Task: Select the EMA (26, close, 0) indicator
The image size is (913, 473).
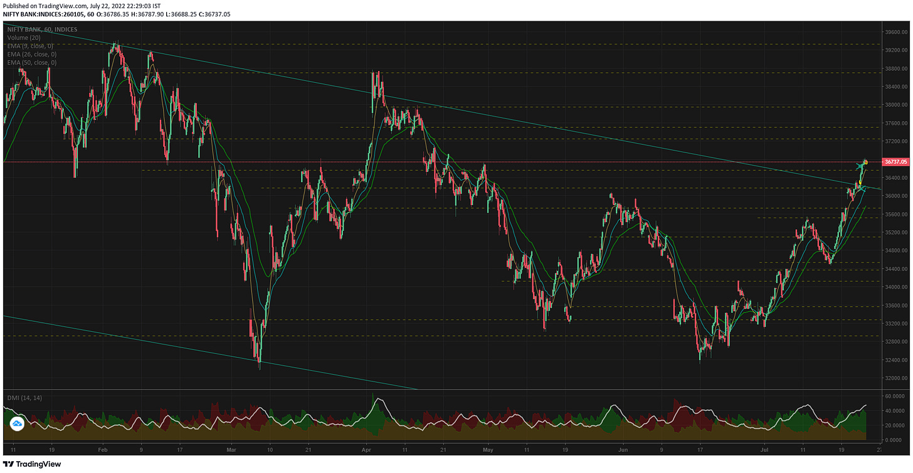Action: point(30,54)
